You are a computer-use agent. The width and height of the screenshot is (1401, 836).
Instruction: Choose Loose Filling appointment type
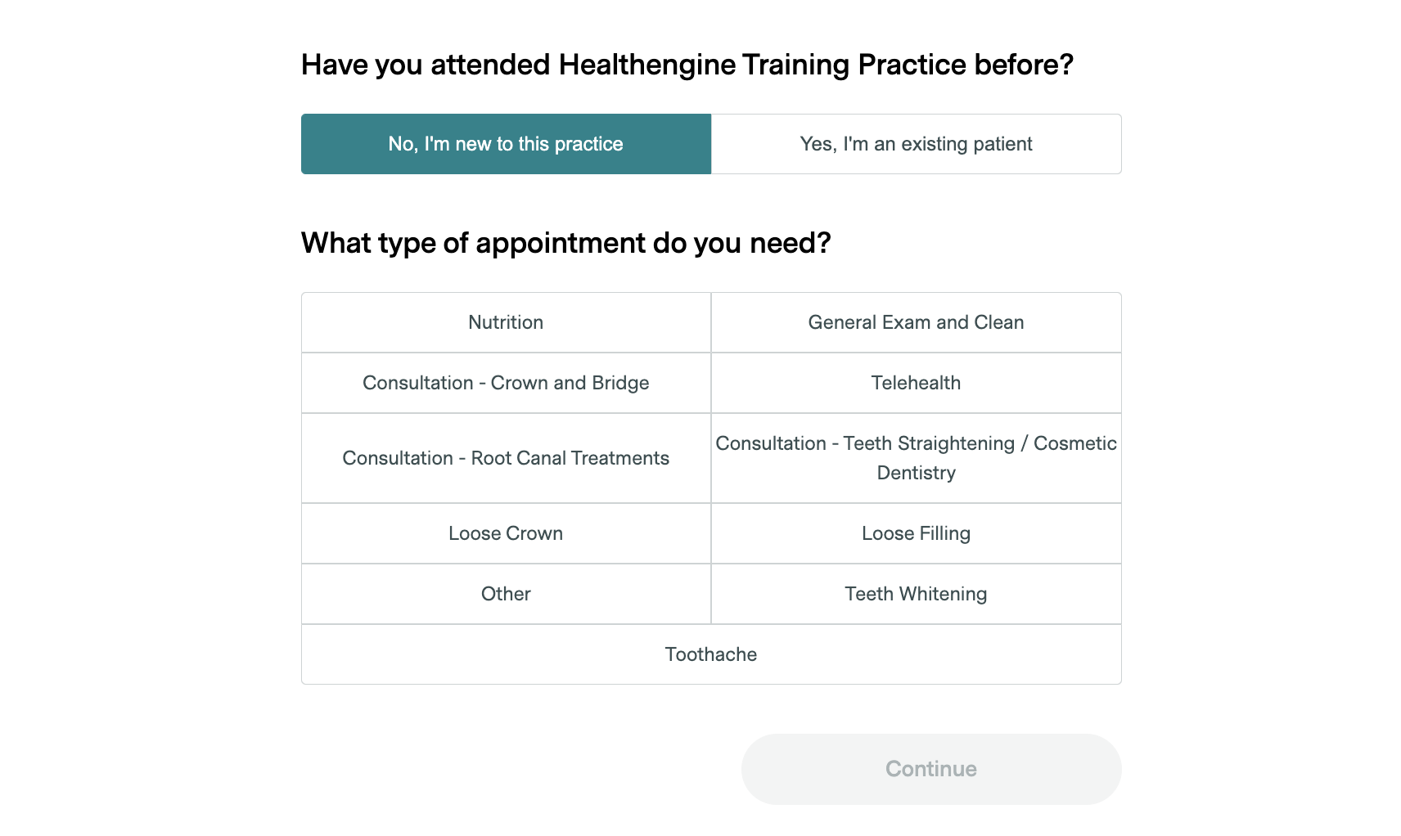(x=916, y=533)
